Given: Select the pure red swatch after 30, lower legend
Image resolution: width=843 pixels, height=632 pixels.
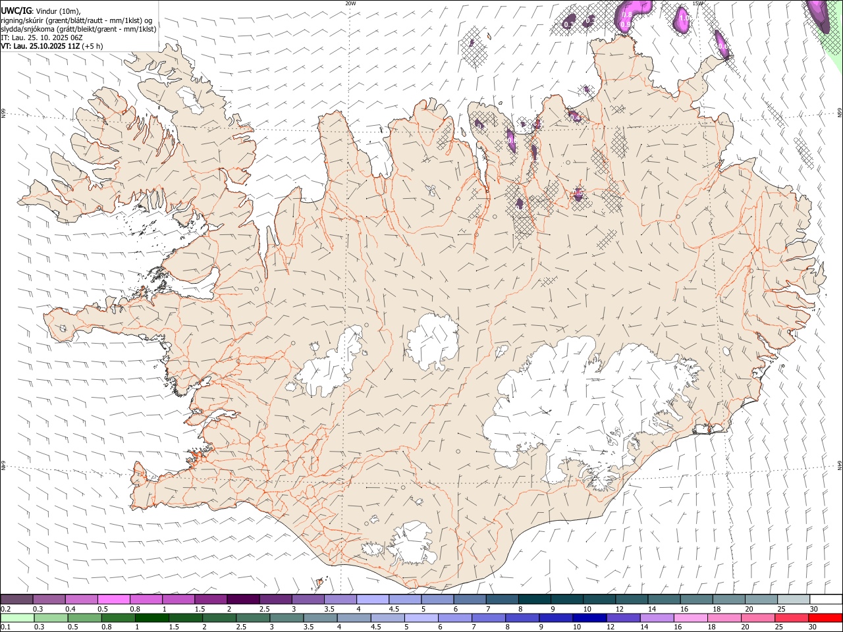Looking at the screenshot, I should (825, 618).
